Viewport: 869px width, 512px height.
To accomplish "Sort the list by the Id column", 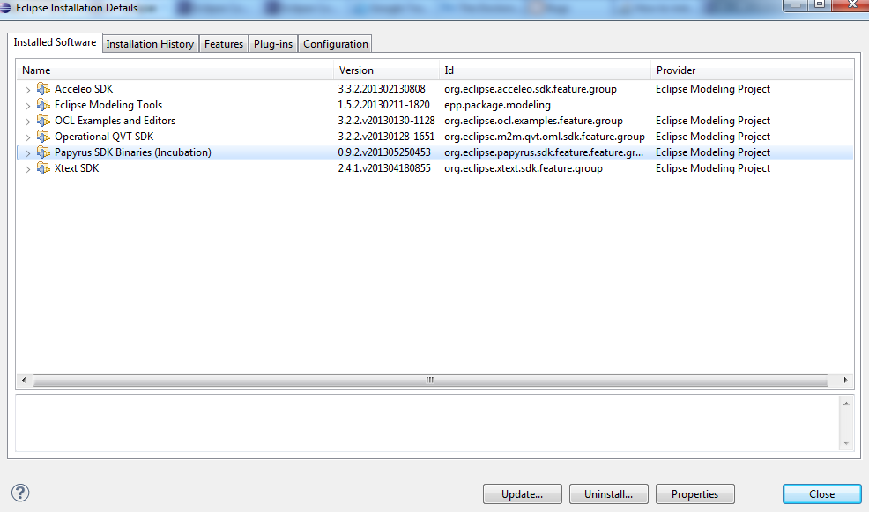I will click(545, 70).
